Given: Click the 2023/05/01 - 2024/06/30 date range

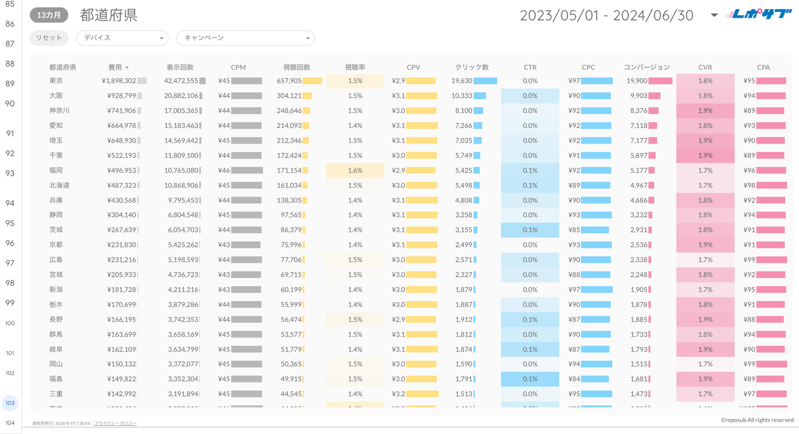Looking at the screenshot, I should [607, 15].
